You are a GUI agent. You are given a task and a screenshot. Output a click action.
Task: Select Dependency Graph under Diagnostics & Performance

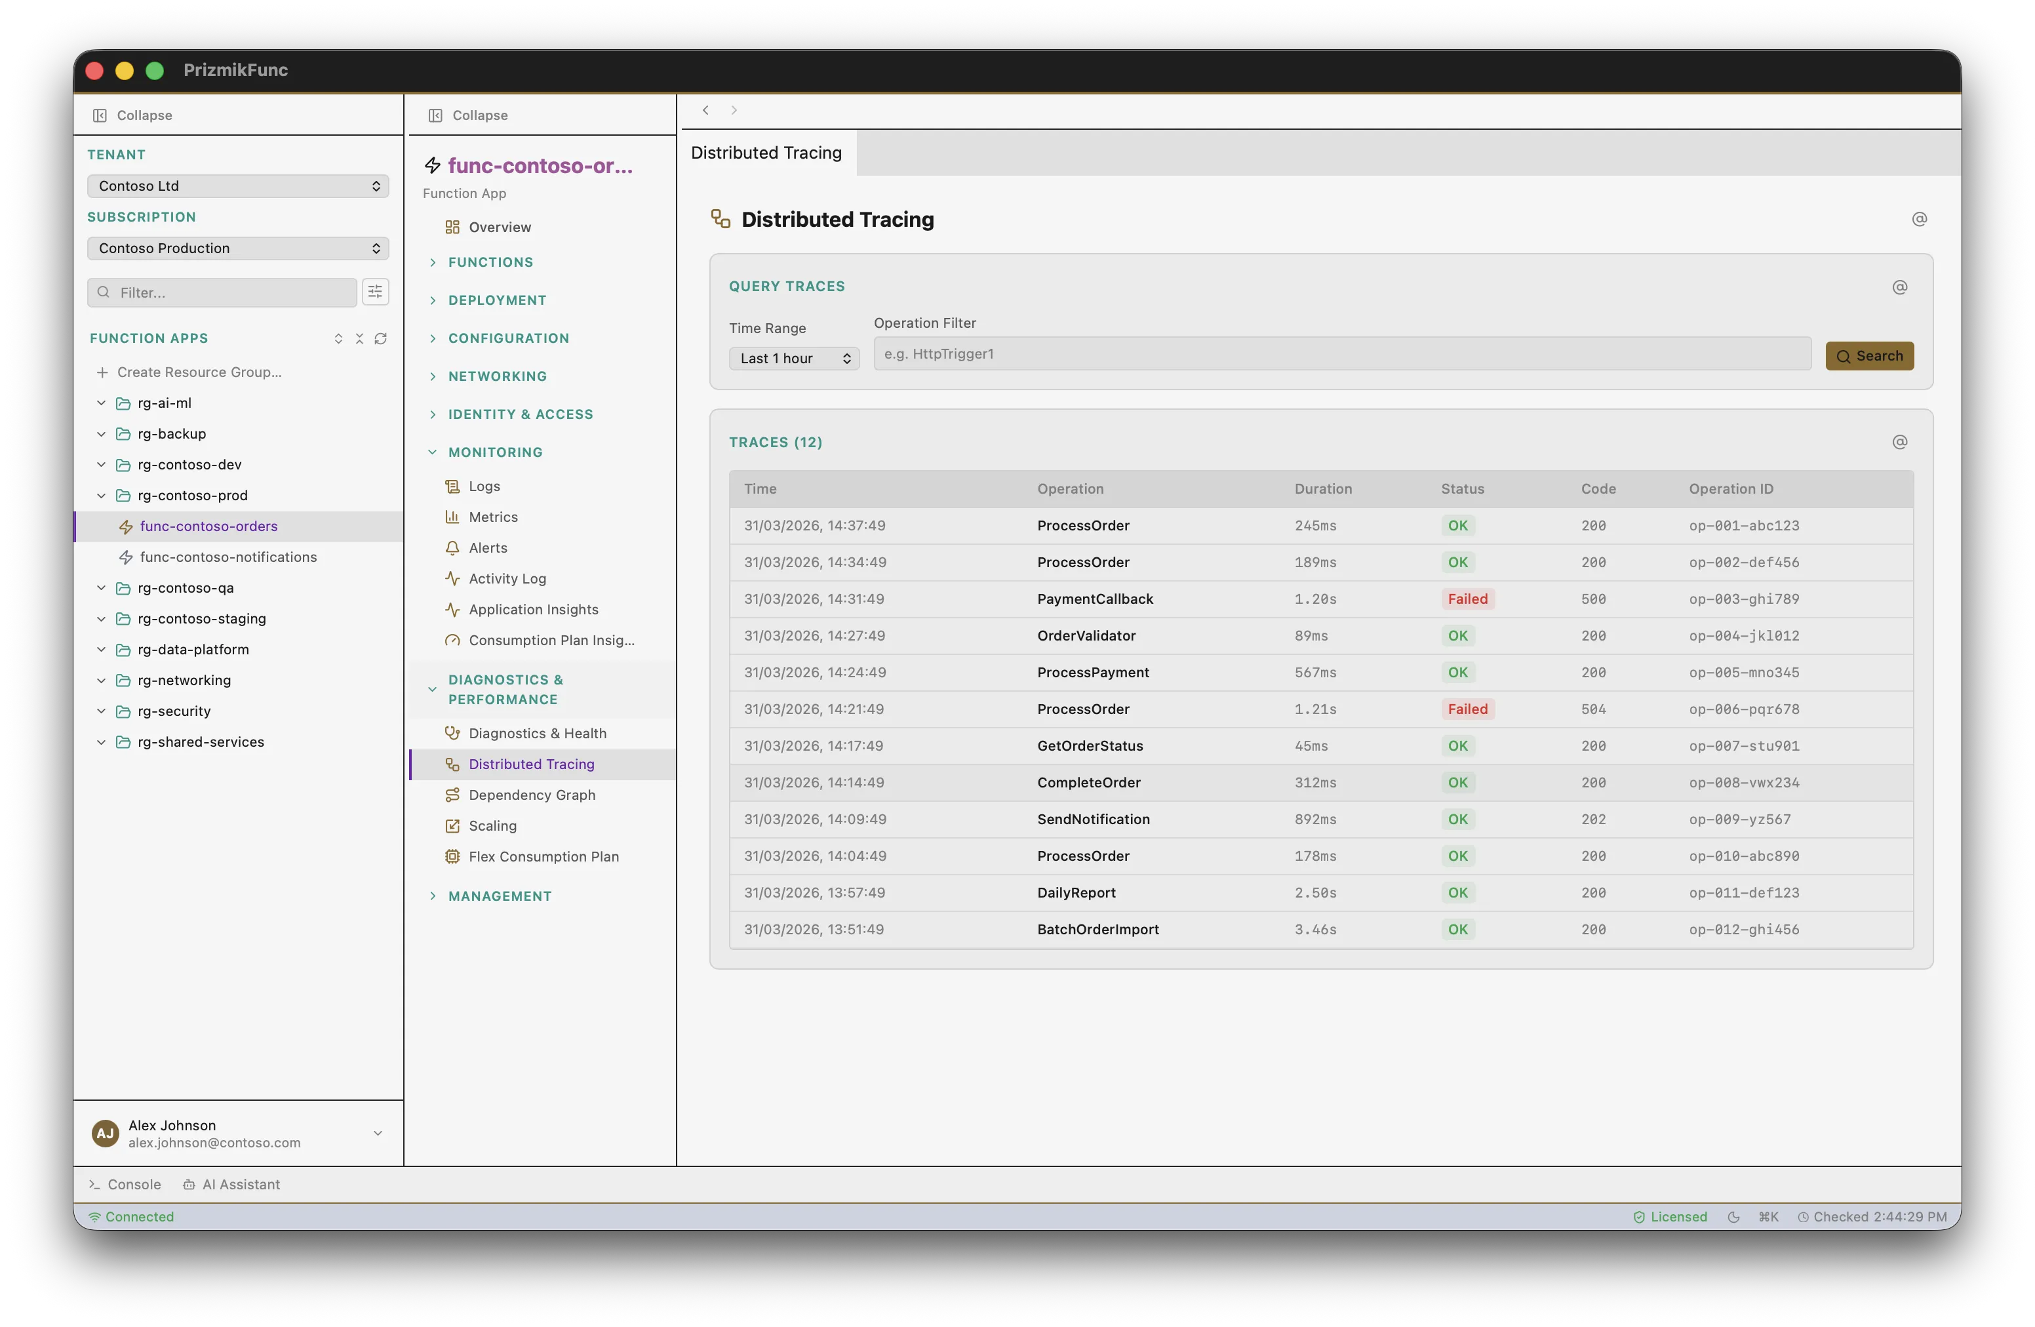pyautogui.click(x=531, y=795)
